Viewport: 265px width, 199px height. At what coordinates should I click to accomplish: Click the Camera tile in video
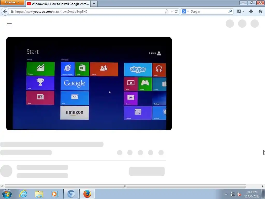pos(131,98)
